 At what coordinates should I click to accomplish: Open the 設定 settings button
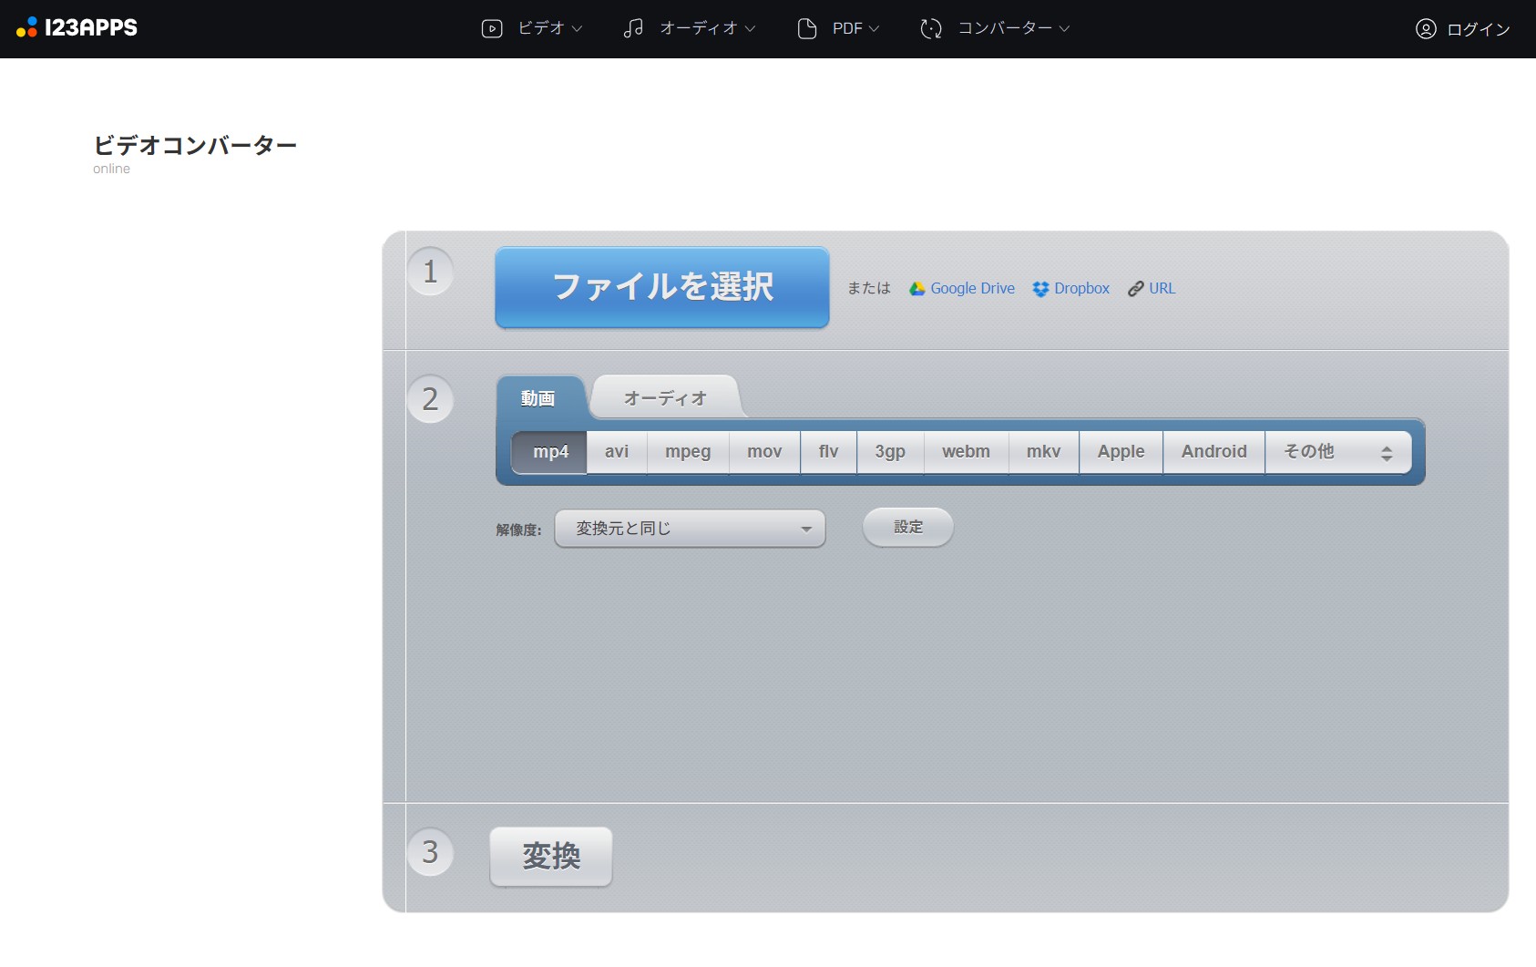(908, 528)
